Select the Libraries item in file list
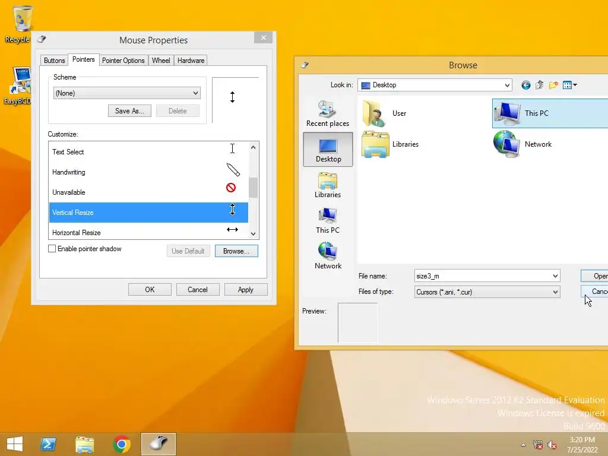 pos(391,144)
